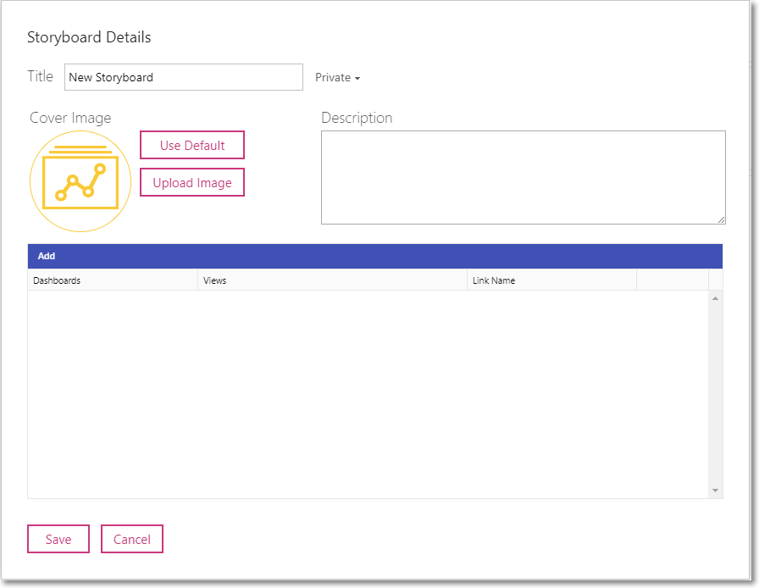Save the storyboard
759x588 pixels.
[x=58, y=539]
